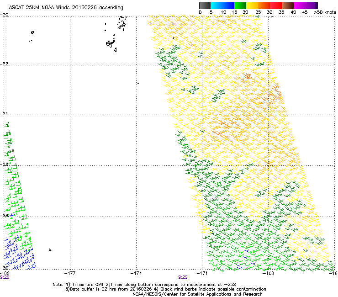Image resolution: width=338 pixels, height=297 pixels.
Task: Select the green 15-20 knots color segment
Action: coord(240,5)
